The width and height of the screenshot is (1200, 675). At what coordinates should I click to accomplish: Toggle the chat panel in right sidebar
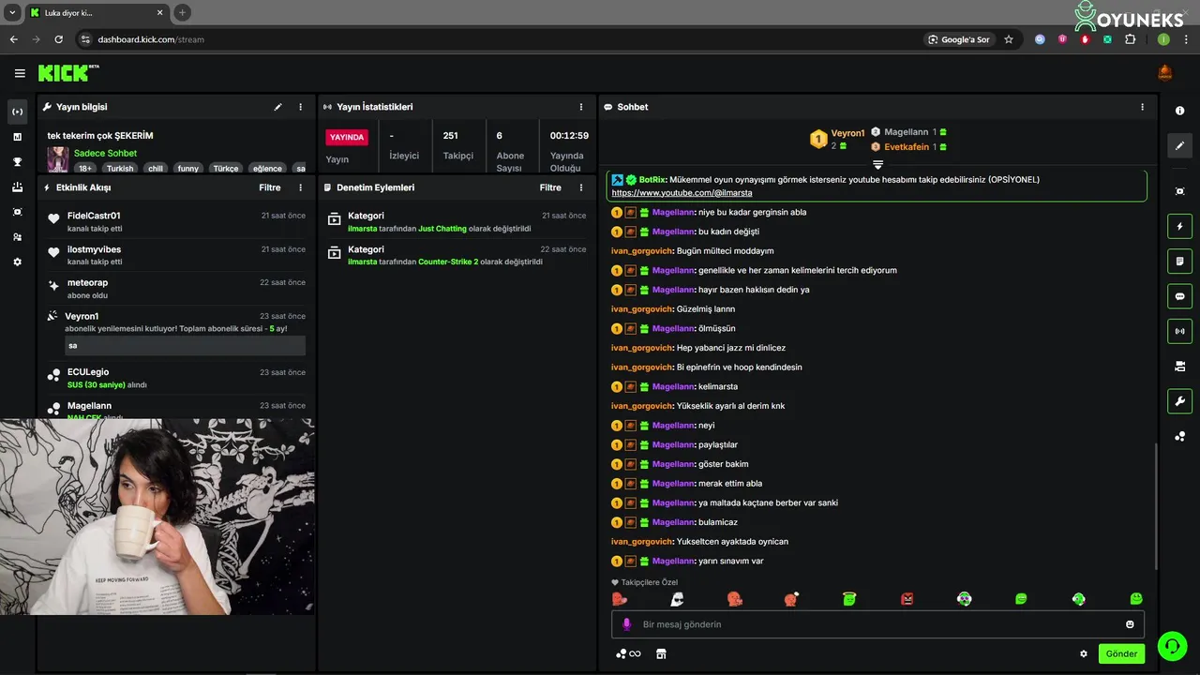[x=1179, y=296]
